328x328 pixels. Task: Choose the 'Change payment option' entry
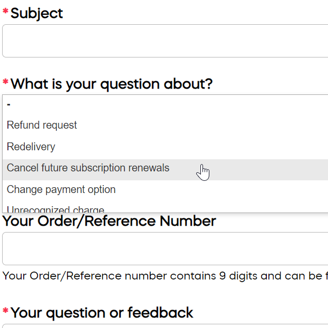165,189
